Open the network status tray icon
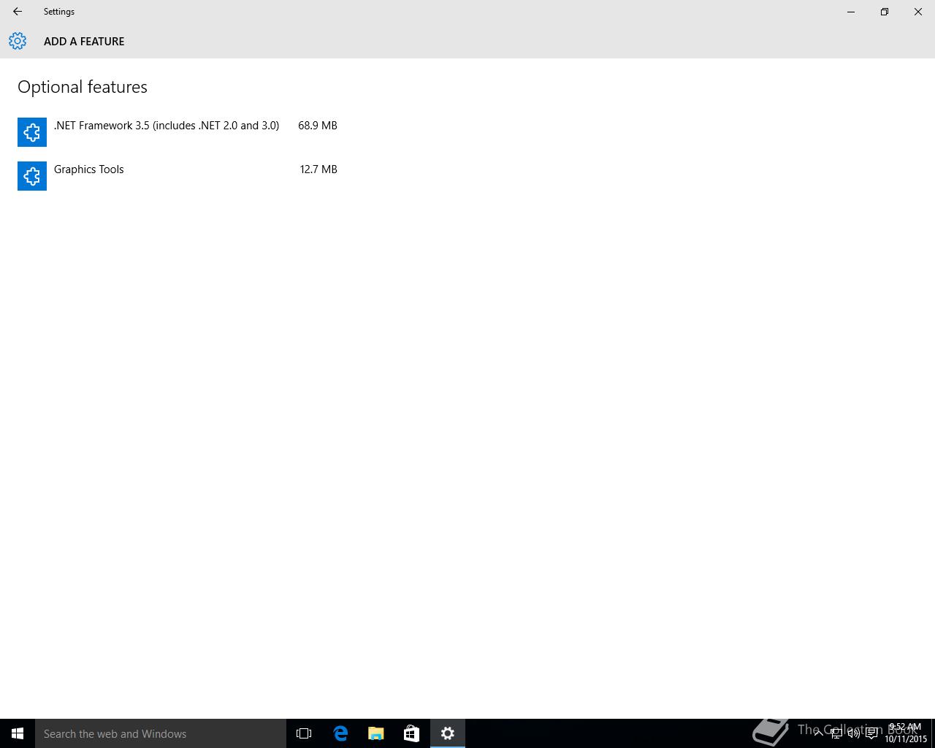The height and width of the screenshot is (748, 935). 836,733
